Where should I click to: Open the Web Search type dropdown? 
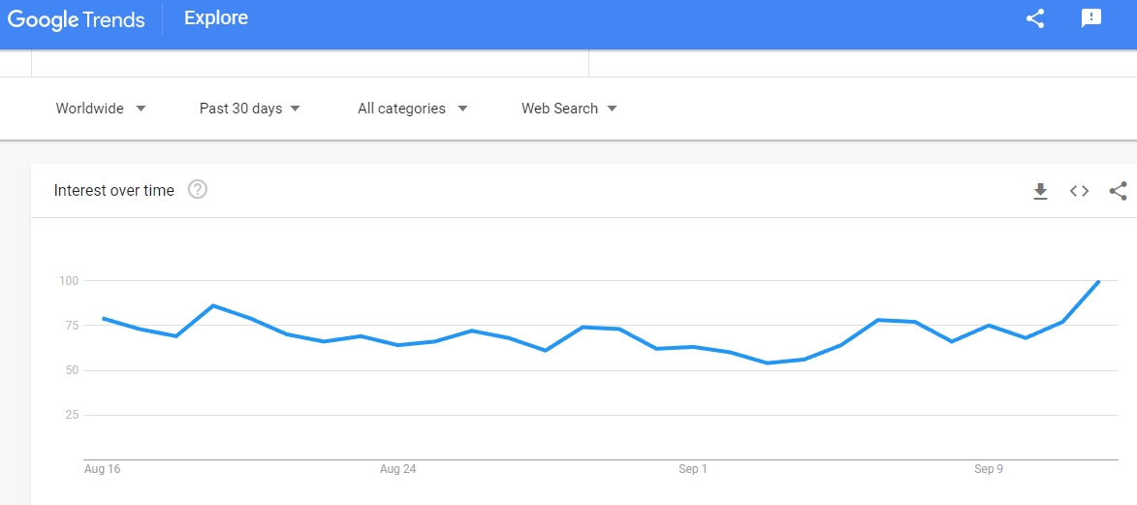pos(569,109)
